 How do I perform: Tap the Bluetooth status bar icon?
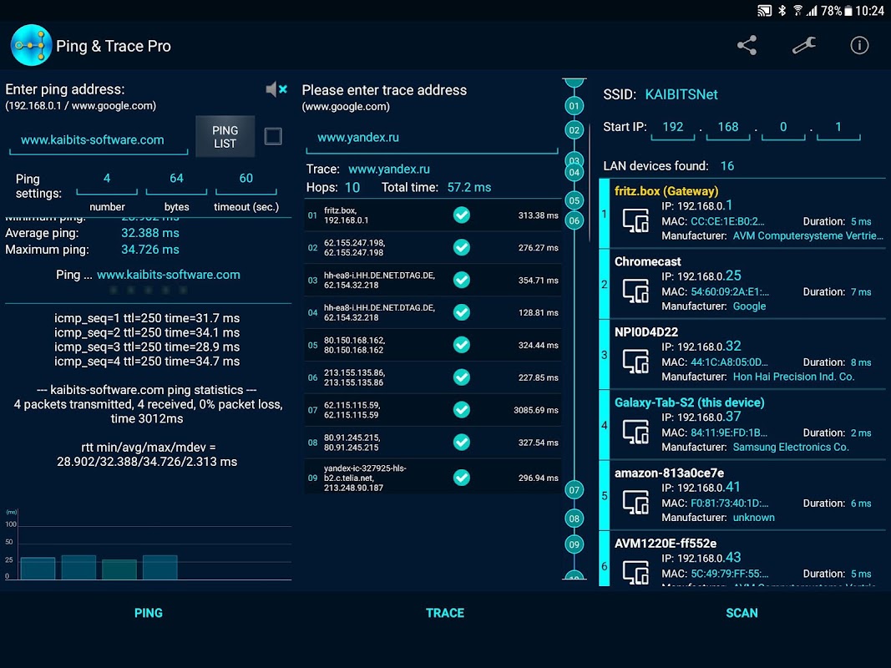(782, 10)
